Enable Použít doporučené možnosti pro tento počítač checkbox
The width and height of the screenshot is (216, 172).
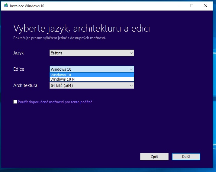(15, 102)
